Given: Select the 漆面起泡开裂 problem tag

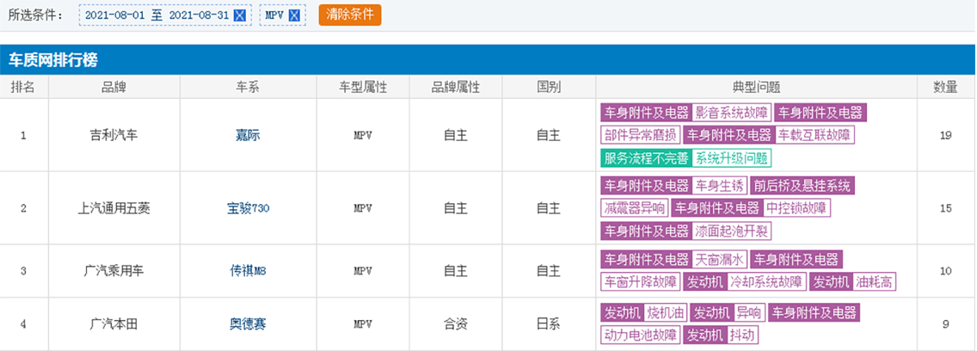Looking at the screenshot, I should click(732, 231).
